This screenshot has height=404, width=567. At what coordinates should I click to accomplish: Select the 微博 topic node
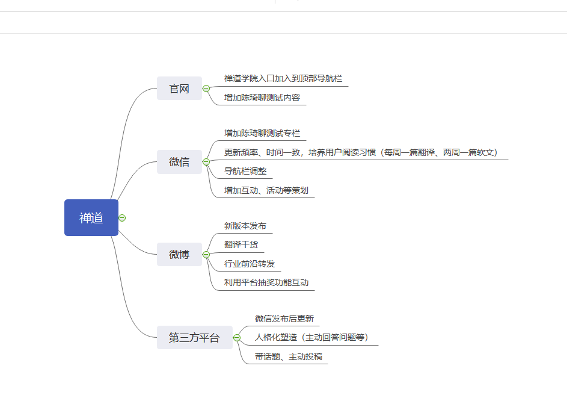pyautogui.click(x=179, y=255)
